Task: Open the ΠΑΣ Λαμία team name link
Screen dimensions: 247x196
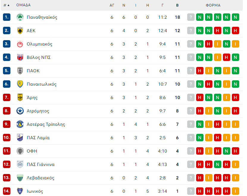Action: [x=38, y=138]
